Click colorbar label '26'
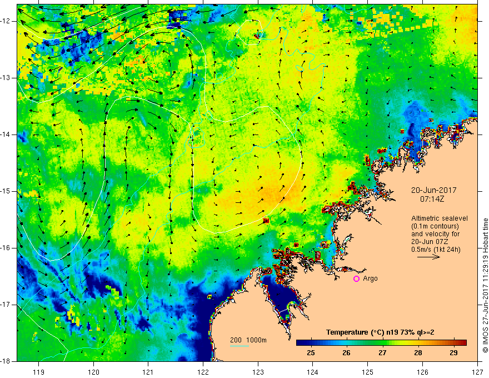 (x=347, y=353)
